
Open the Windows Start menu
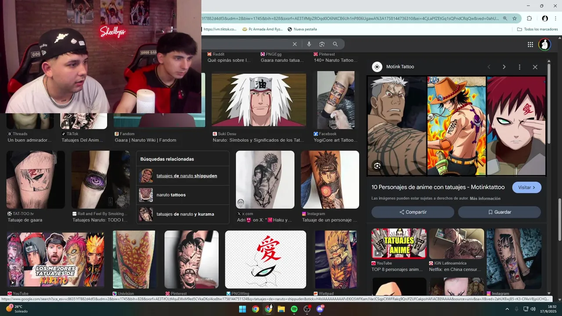pyautogui.click(x=242, y=309)
